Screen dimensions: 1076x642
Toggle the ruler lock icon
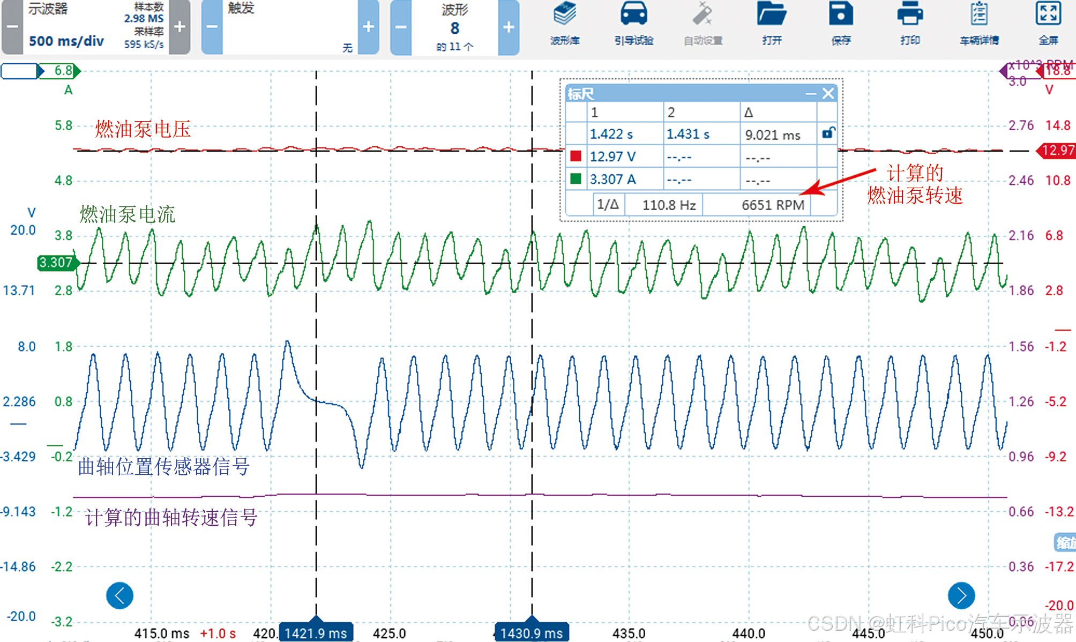click(x=828, y=133)
